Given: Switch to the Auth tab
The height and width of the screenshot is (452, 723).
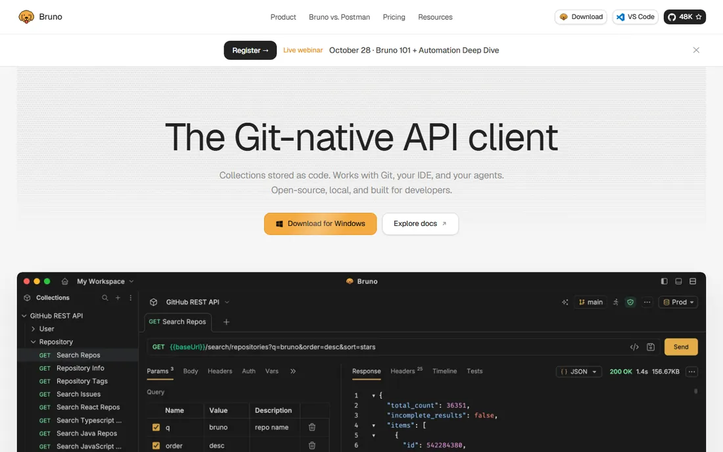Looking at the screenshot, I should pyautogui.click(x=248, y=371).
